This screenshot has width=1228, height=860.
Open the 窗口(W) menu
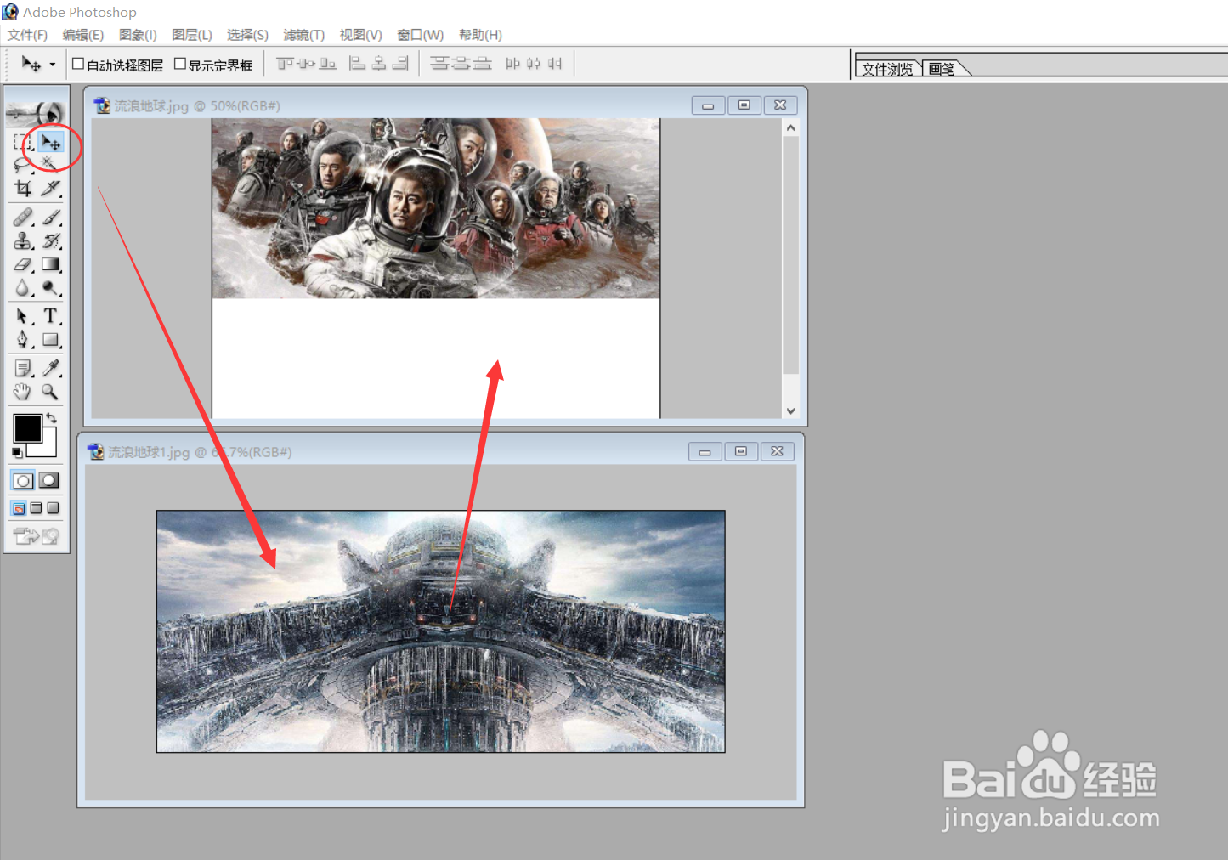tap(421, 35)
